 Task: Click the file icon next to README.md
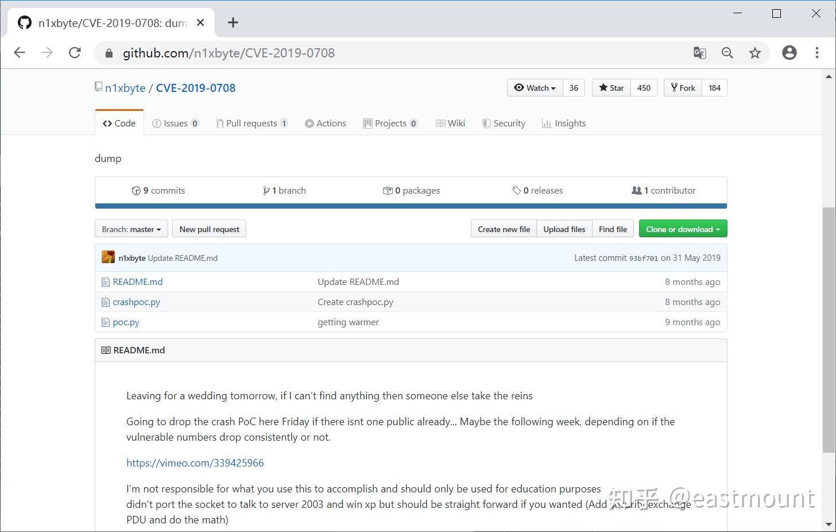pos(105,282)
